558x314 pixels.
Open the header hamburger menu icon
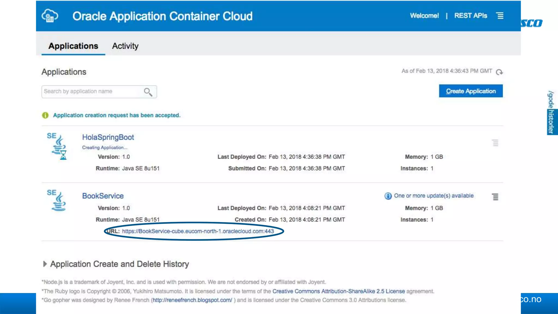[x=500, y=16]
